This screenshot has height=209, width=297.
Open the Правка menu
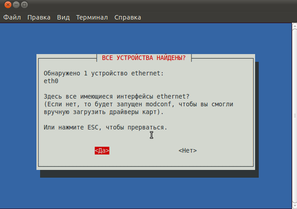(39, 17)
